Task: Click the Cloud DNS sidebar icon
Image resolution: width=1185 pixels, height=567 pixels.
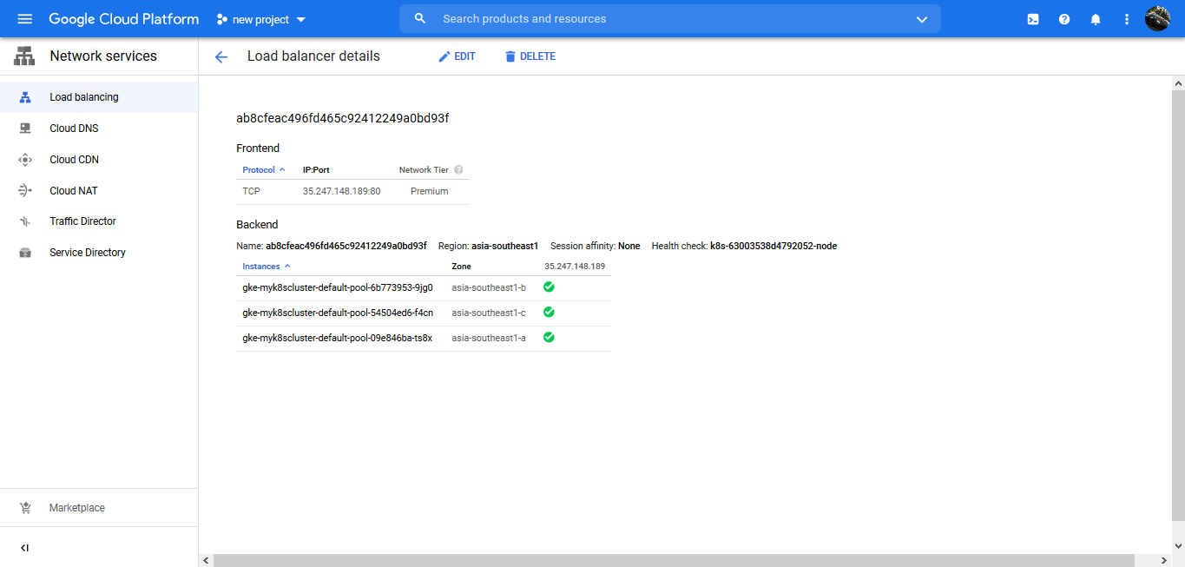Action: pos(25,129)
